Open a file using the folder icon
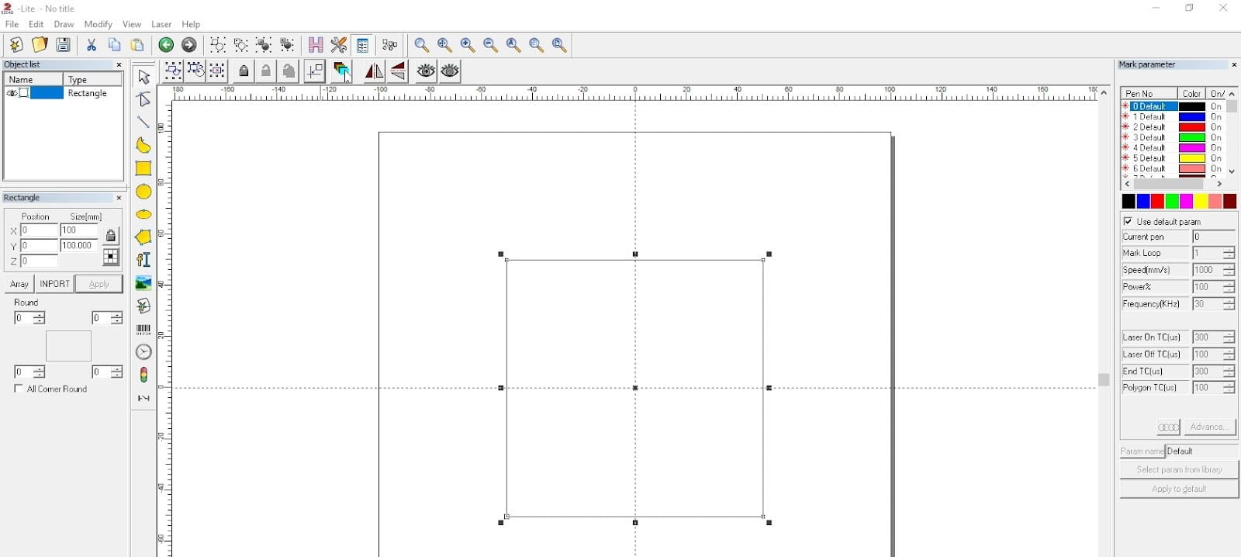This screenshot has width=1241, height=557. [x=40, y=45]
